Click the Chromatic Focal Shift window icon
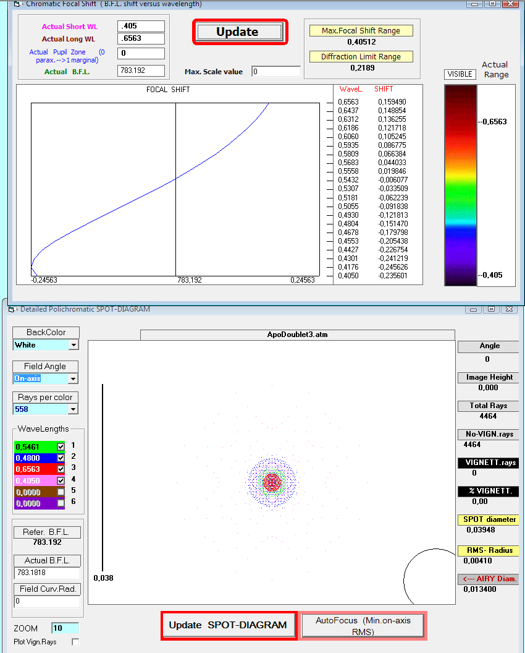The image size is (525, 653). 17,4
